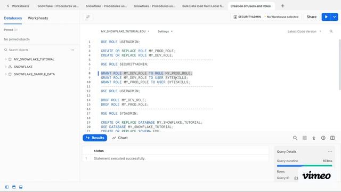Click 'Statement executed successfully.' result cell
The width and height of the screenshot is (341, 192).
119,158
